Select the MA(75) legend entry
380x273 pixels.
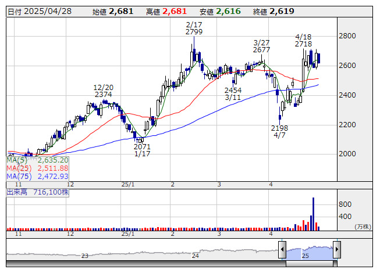click(38, 176)
